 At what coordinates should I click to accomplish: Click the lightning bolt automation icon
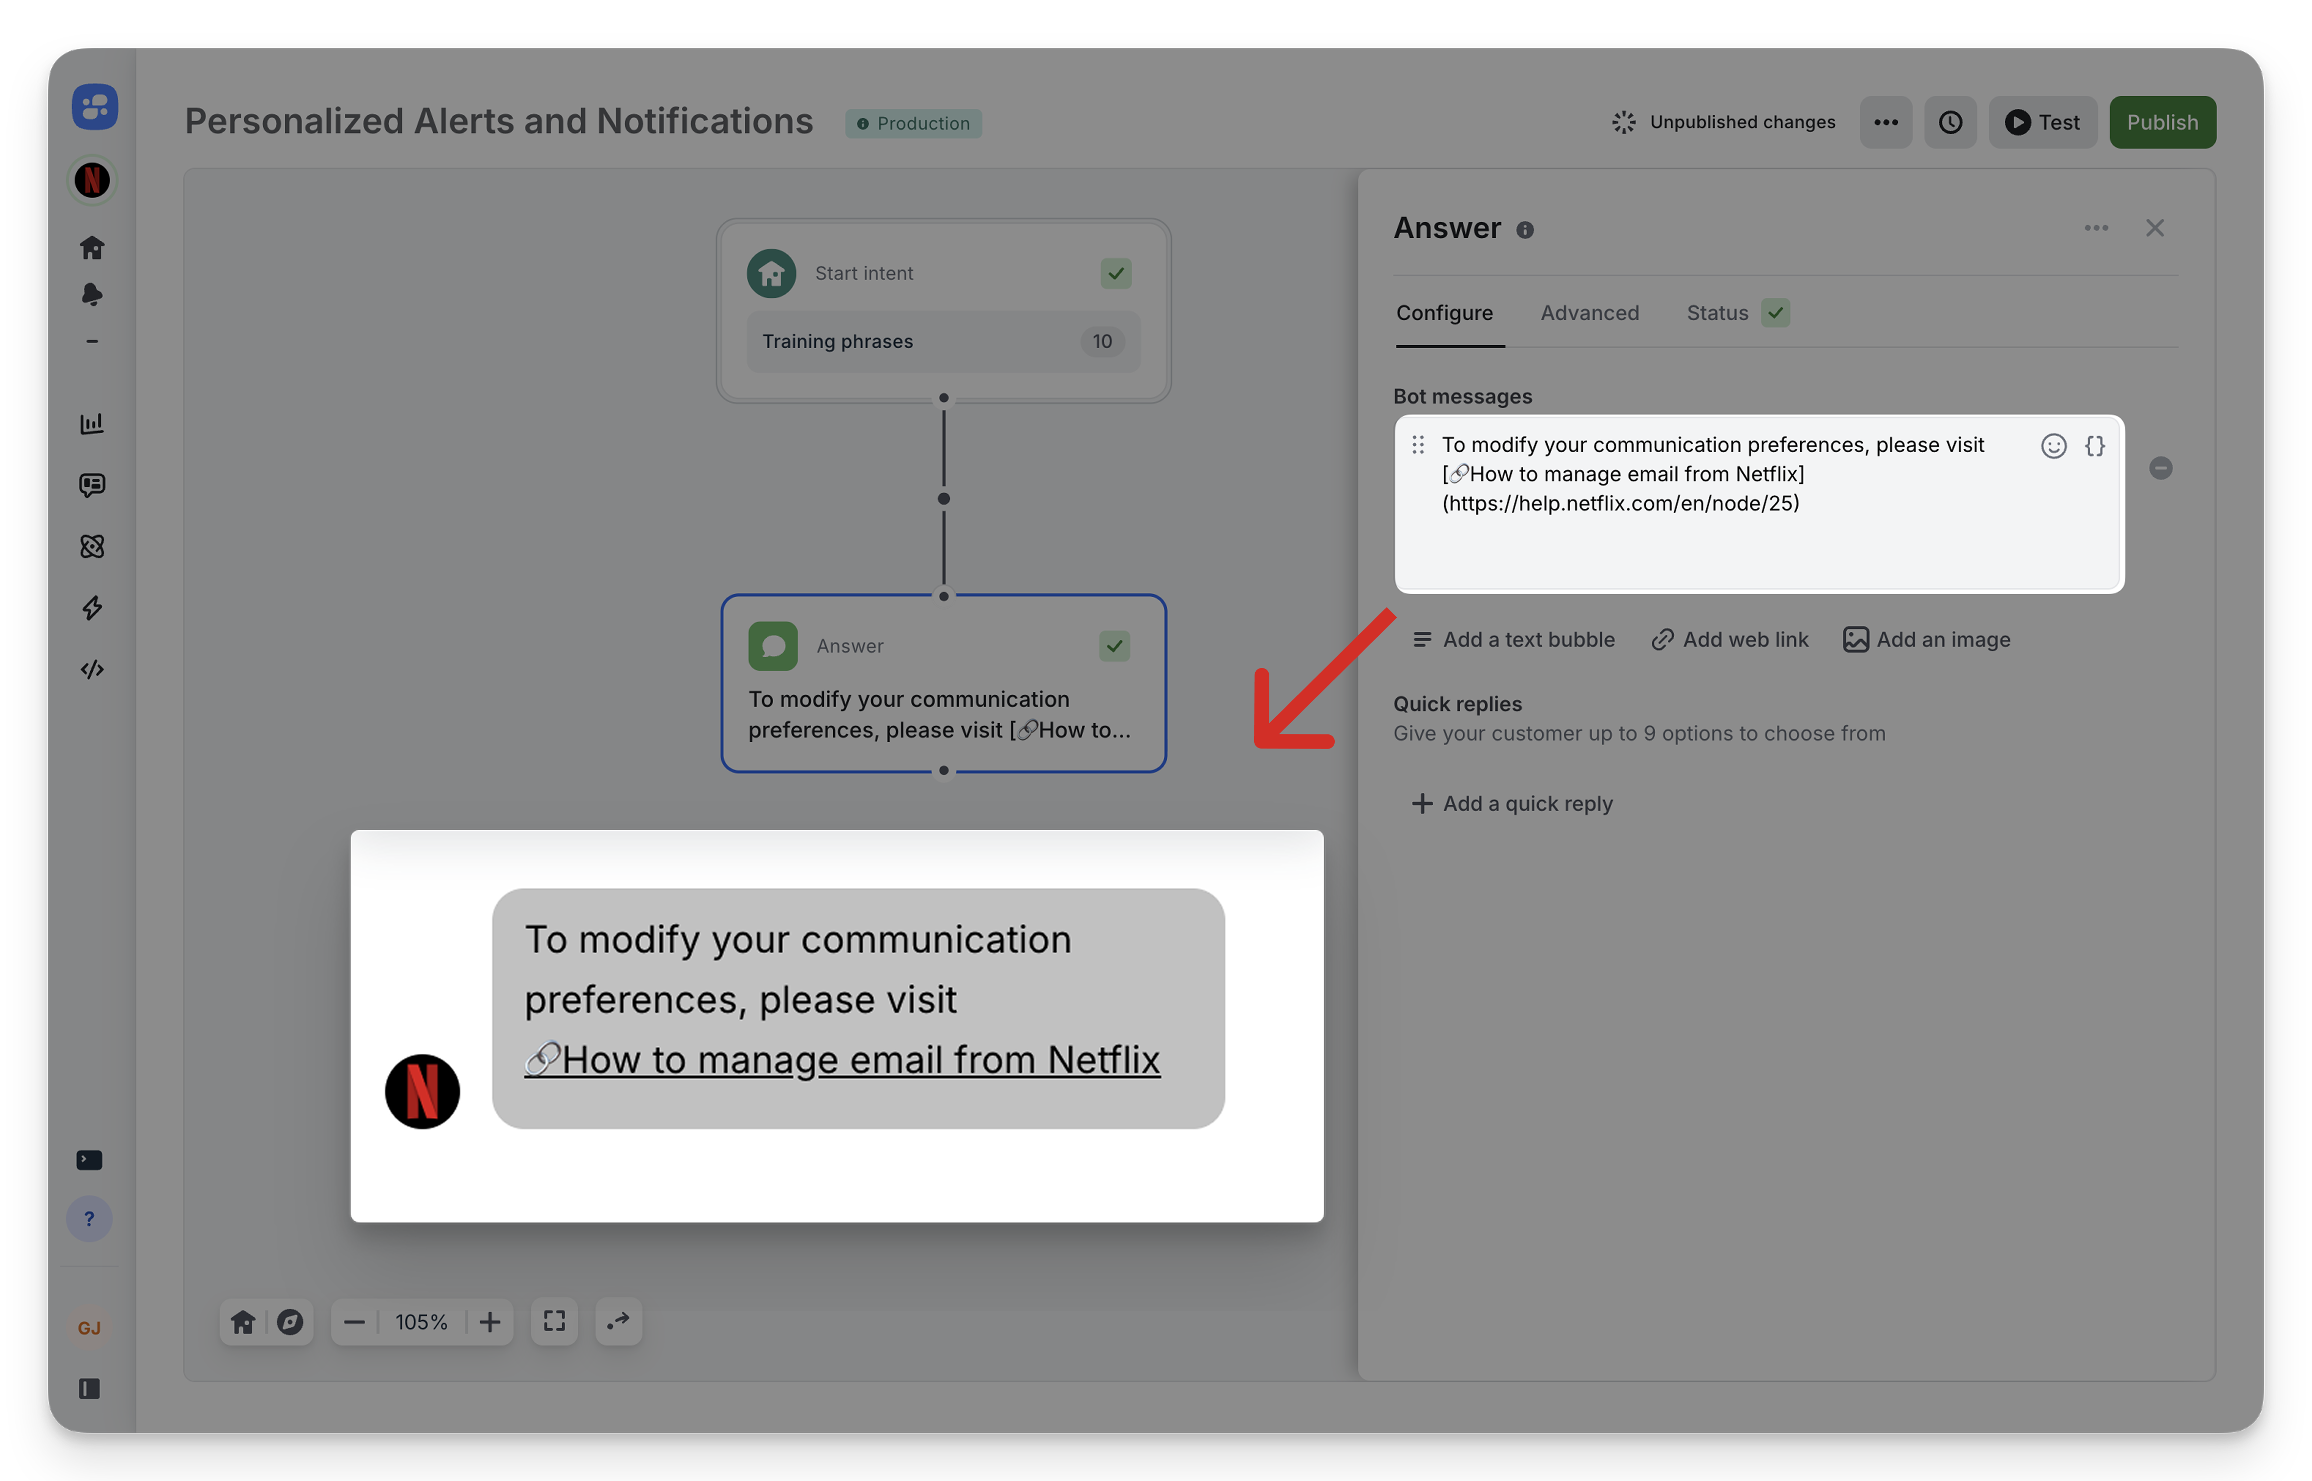point(92,608)
